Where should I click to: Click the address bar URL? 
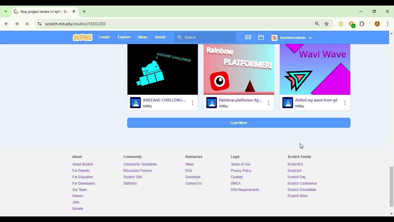coord(75,24)
